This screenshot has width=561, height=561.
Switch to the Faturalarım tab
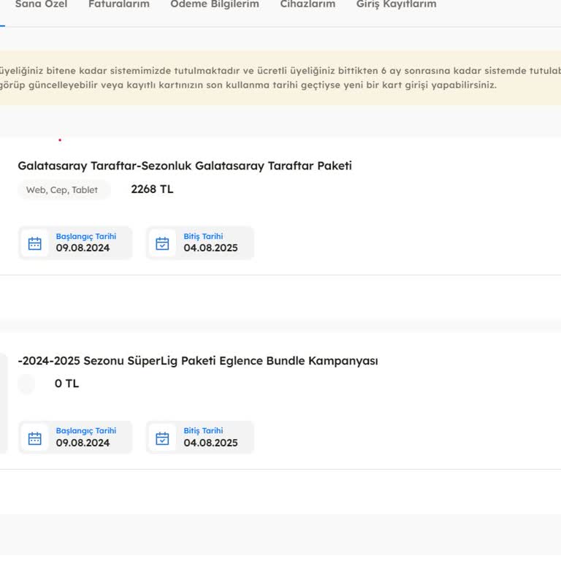pos(119,4)
